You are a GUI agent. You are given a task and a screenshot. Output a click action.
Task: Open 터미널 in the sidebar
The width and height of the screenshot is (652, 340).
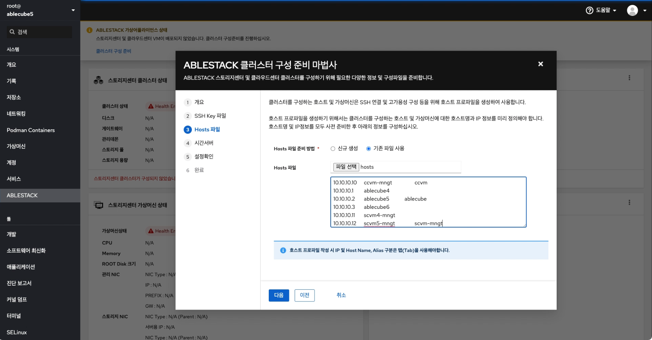tap(40, 316)
